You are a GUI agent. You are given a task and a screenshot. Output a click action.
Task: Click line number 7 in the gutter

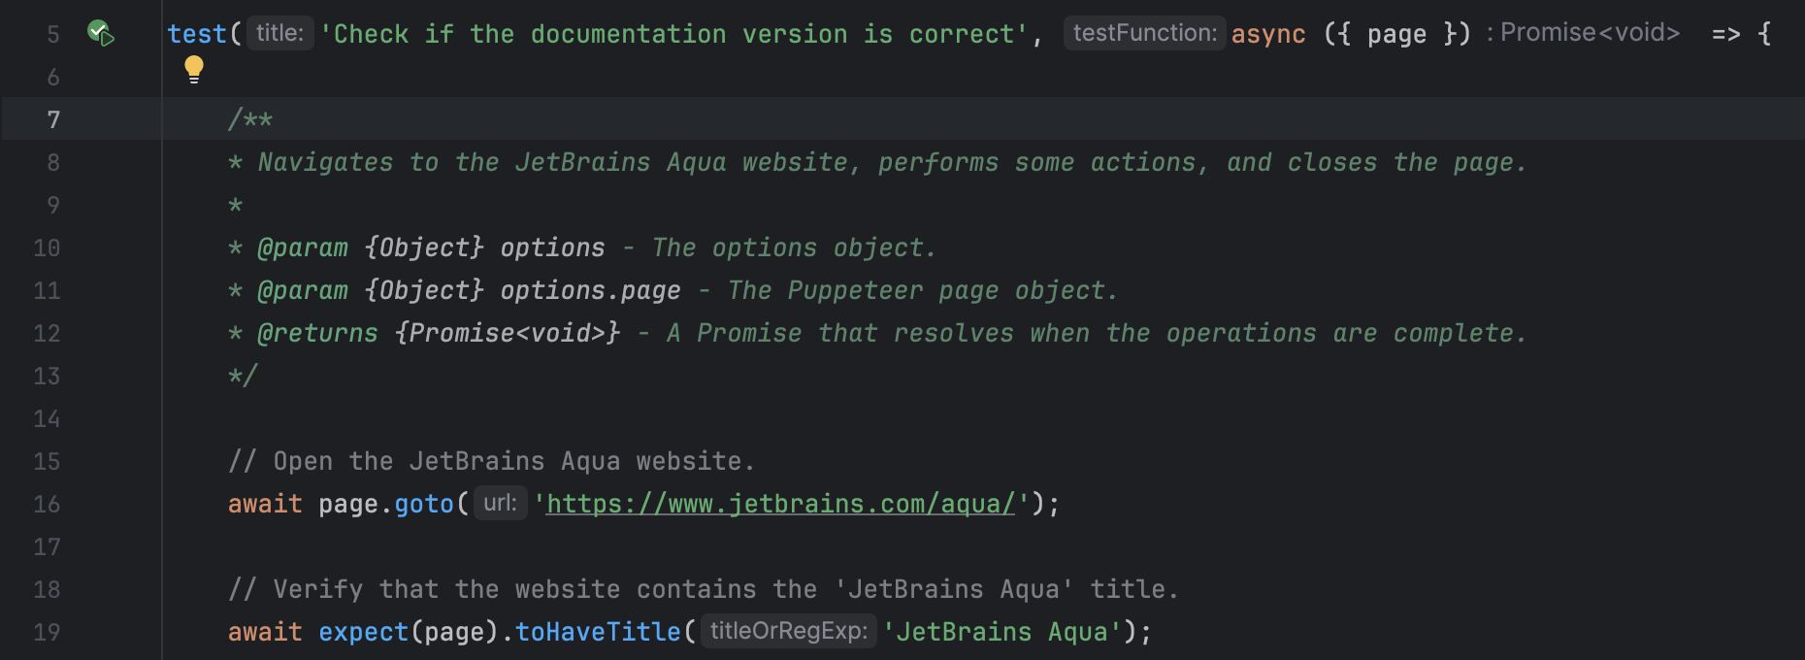click(53, 119)
